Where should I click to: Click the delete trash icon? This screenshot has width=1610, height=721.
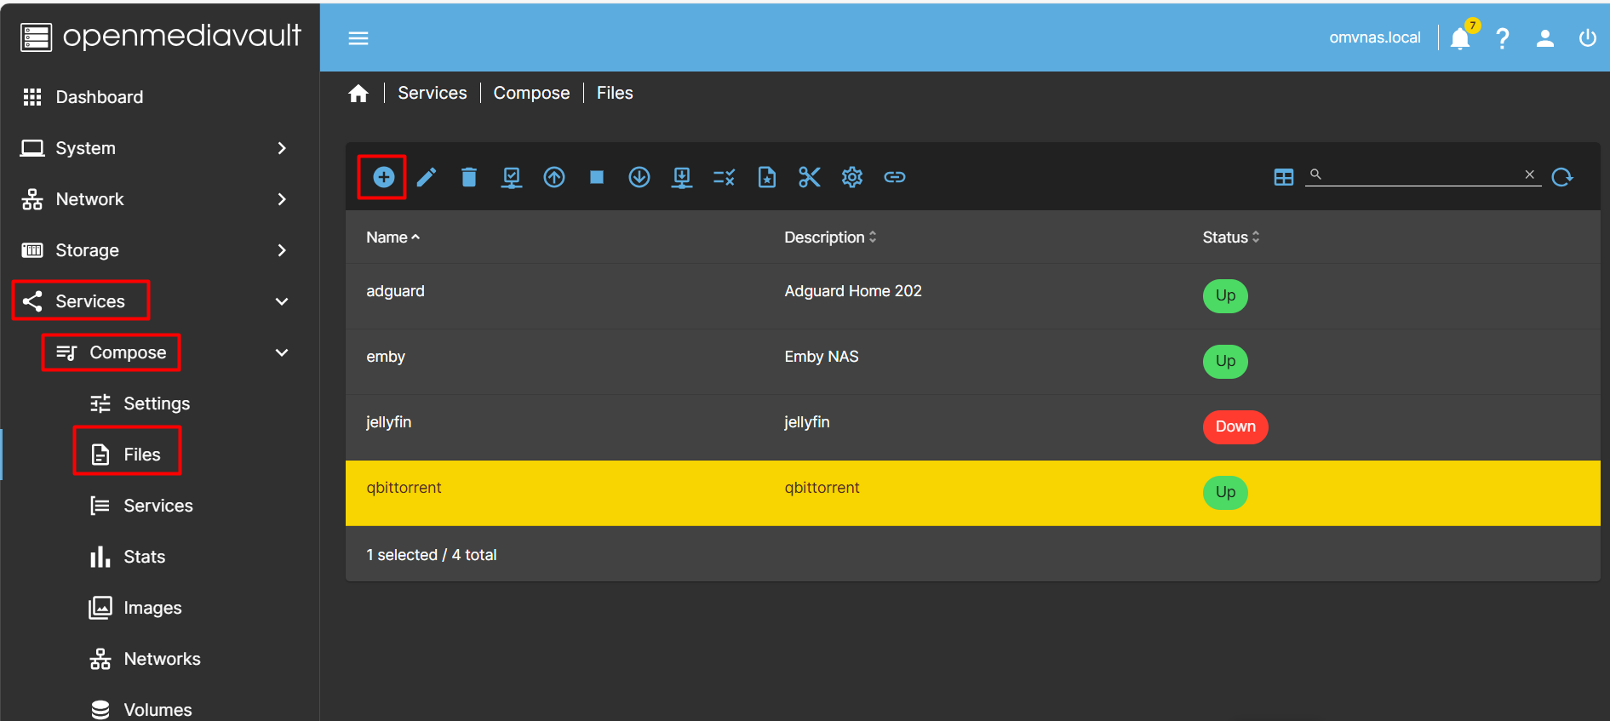(469, 177)
